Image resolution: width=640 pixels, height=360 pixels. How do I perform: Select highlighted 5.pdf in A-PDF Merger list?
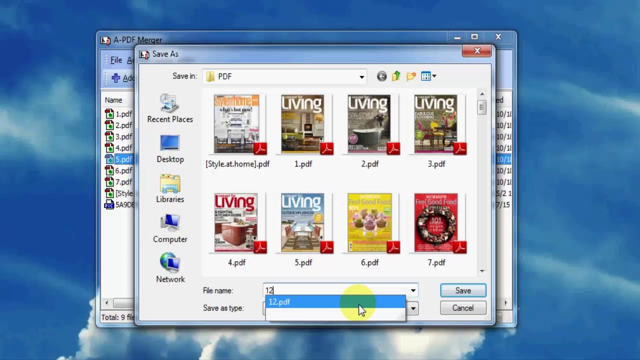(x=124, y=159)
